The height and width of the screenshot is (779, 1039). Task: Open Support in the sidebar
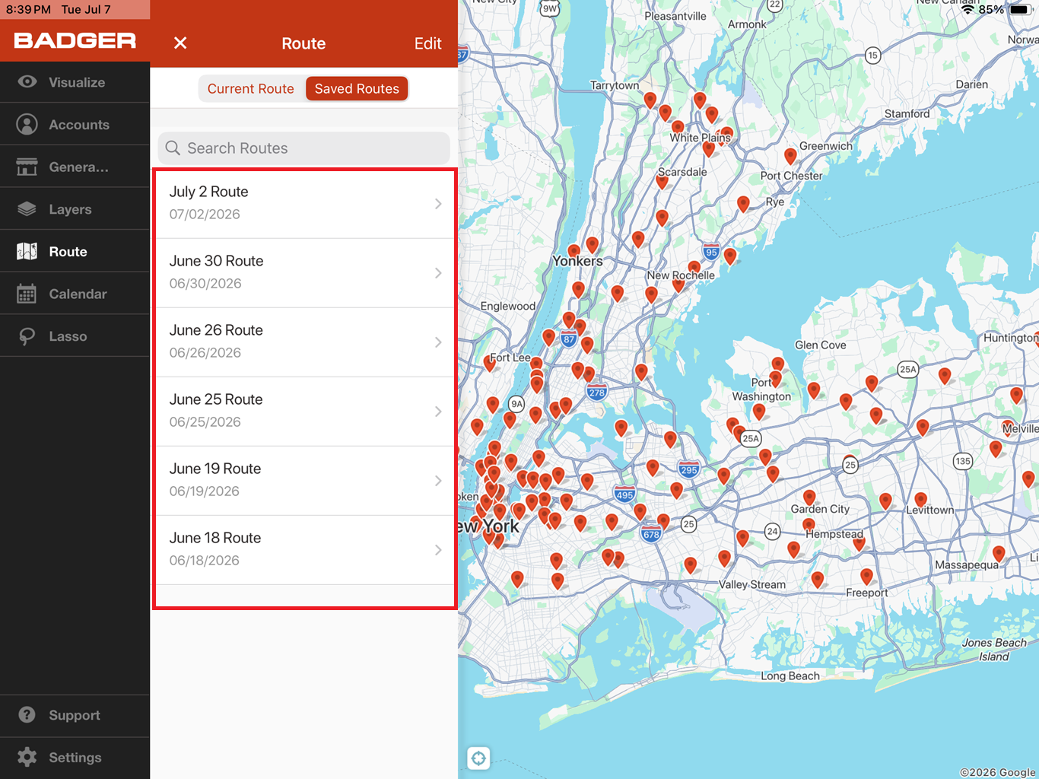[75, 715]
